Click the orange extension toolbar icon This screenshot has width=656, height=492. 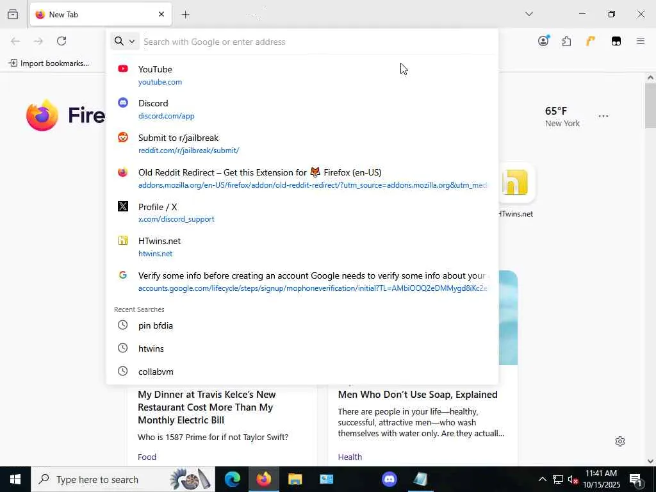591,41
